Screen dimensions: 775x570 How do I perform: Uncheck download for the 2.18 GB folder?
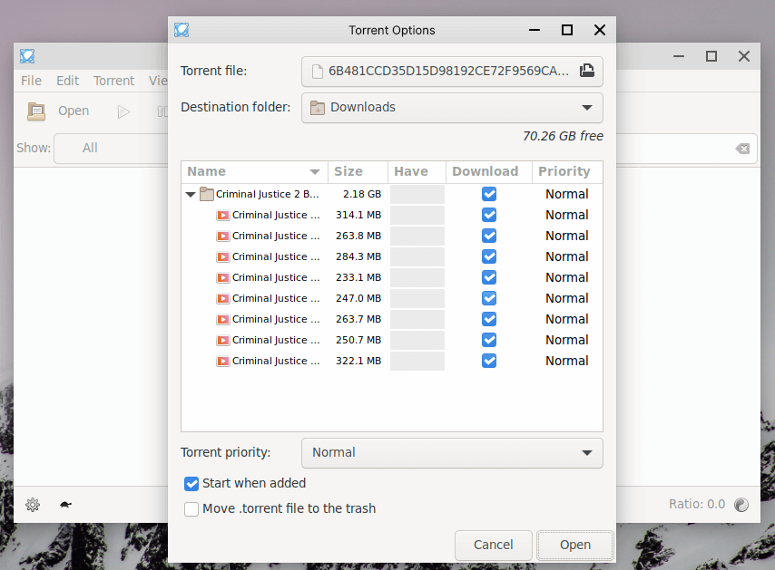(x=489, y=194)
